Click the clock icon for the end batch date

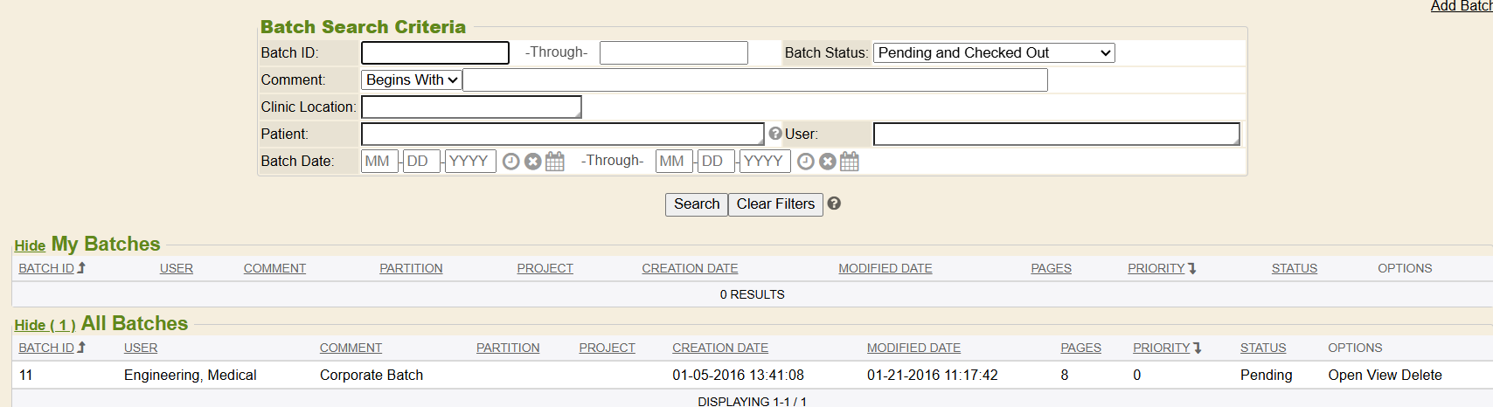point(806,162)
